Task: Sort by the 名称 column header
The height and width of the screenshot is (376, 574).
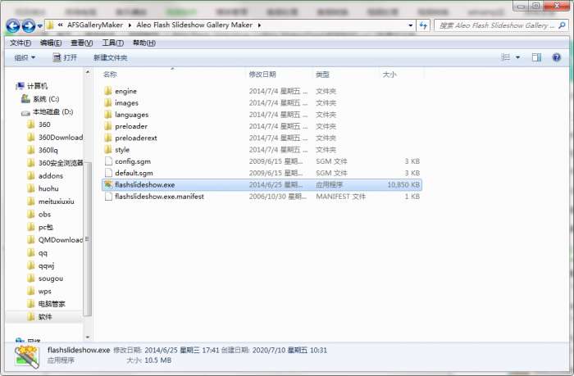Action: [x=110, y=75]
